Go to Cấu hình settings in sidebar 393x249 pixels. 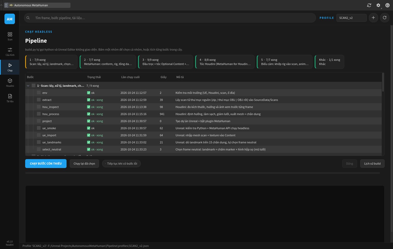click(x=10, y=52)
